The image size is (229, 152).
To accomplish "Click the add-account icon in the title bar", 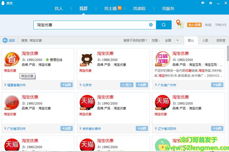I will 211,3.
